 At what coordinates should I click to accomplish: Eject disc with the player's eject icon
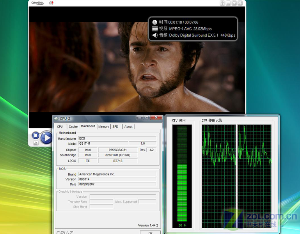pyautogui.click(x=36, y=143)
